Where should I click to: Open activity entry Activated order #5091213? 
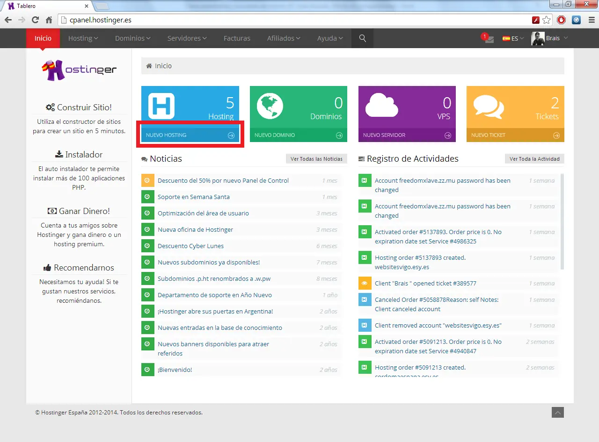click(438, 346)
